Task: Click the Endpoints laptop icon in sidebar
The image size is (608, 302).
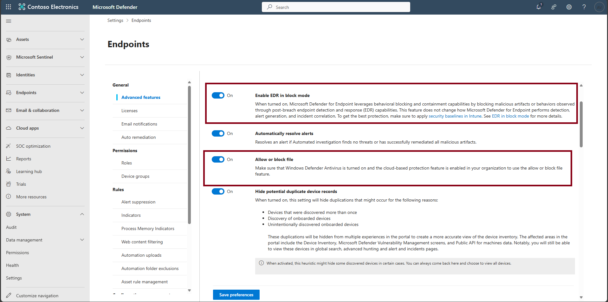Action: tap(9, 93)
